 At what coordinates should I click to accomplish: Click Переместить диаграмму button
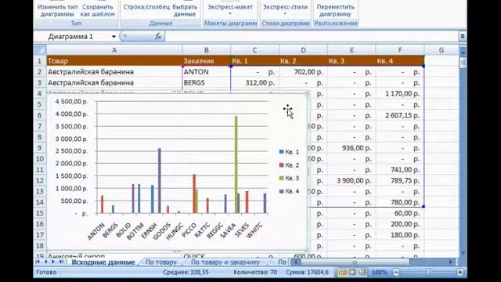coord(335,10)
